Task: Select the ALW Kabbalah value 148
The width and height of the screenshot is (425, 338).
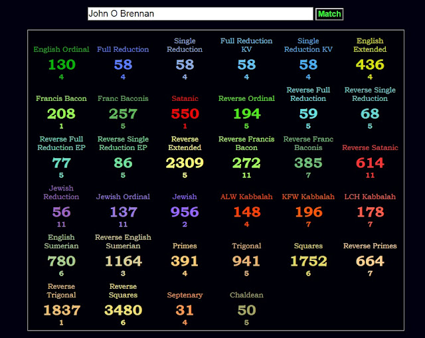Action: tap(247, 212)
